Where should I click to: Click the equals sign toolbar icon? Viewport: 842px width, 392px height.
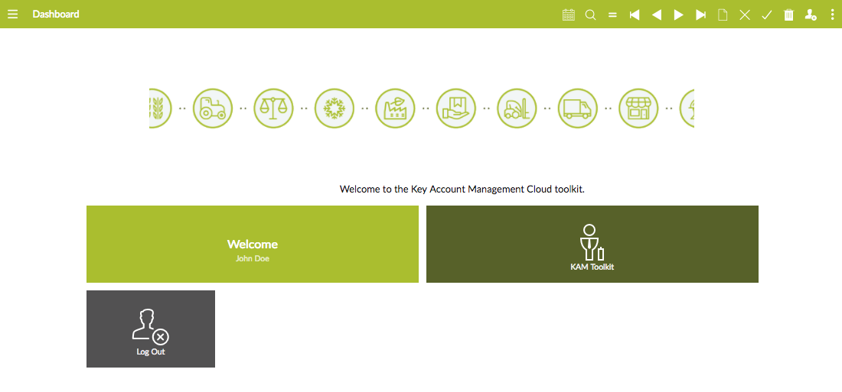(612, 15)
